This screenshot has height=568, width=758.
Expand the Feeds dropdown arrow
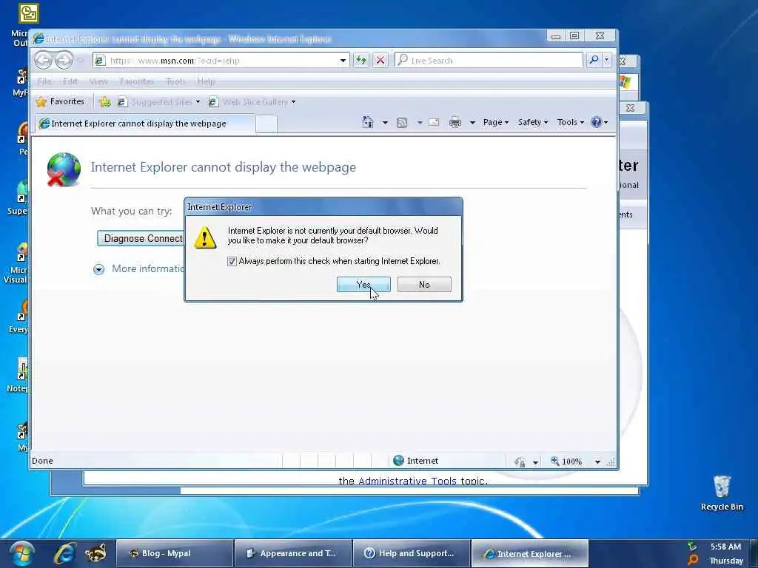(420, 123)
